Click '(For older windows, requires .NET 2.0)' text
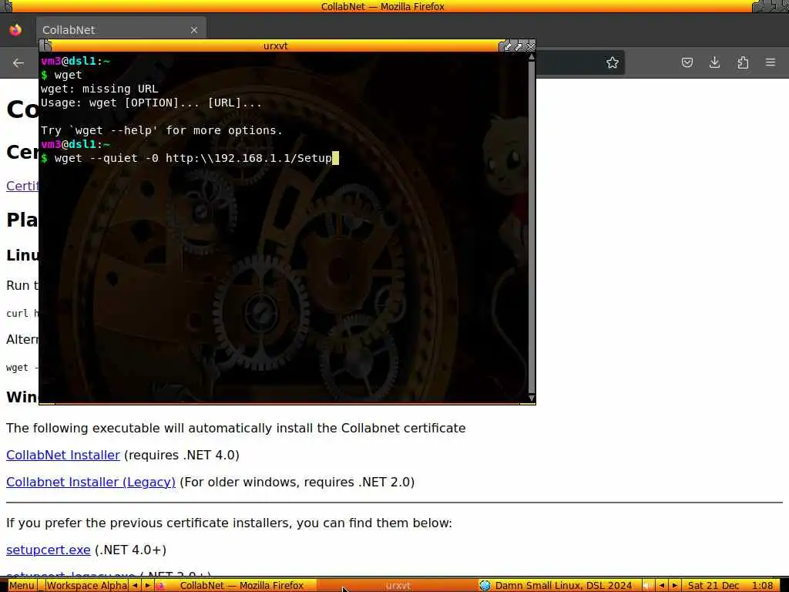The image size is (789, 592). 297,483
